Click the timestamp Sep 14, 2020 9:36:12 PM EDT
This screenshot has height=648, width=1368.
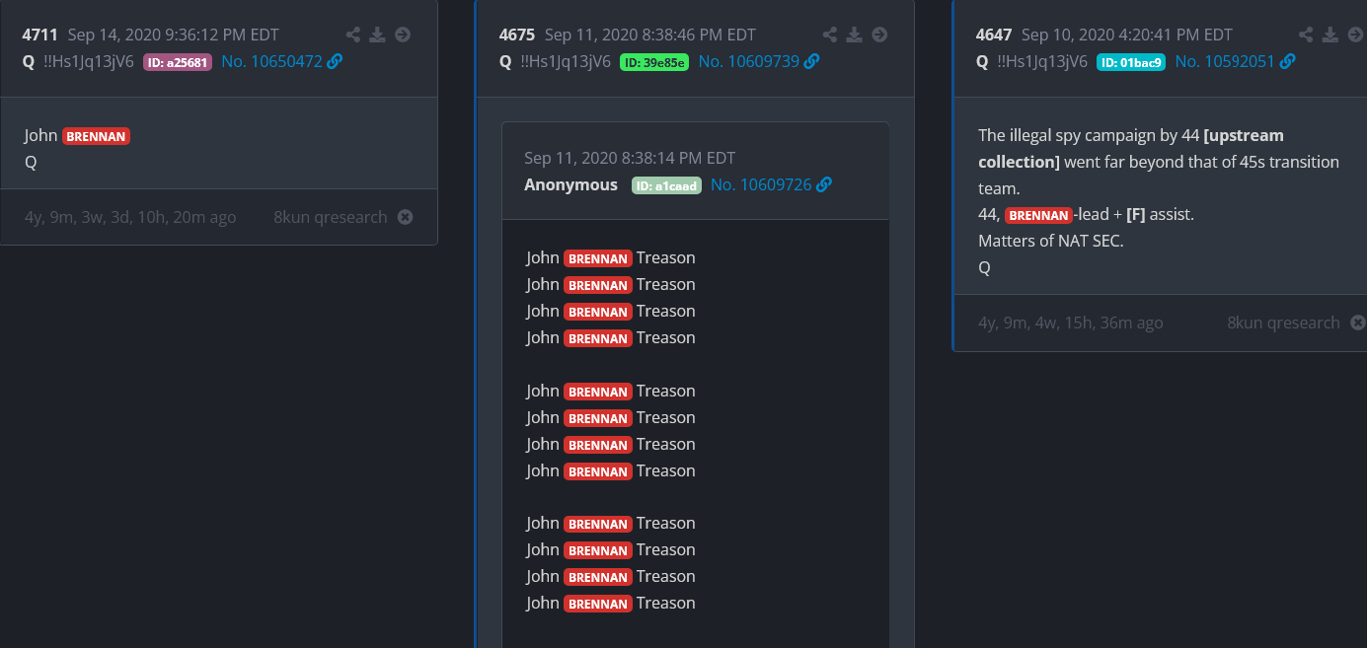tap(174, 35)
